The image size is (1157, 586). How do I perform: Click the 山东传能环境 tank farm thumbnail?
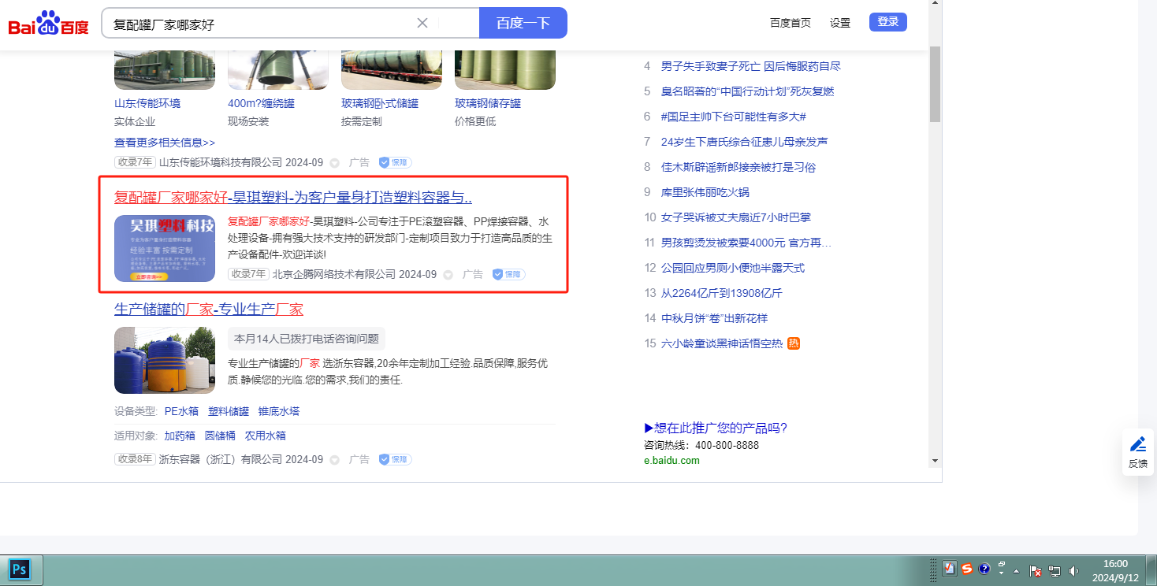[x=165, y=70]
